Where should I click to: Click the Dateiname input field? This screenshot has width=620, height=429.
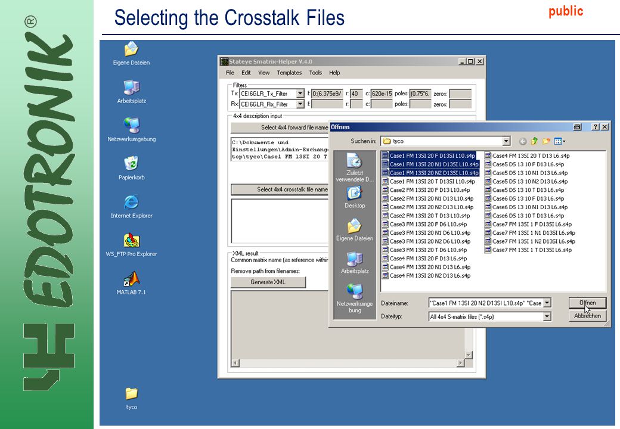[486, 303]
